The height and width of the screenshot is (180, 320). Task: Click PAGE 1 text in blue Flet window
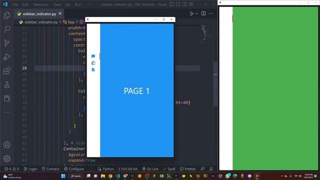click(x=136, y=91)
